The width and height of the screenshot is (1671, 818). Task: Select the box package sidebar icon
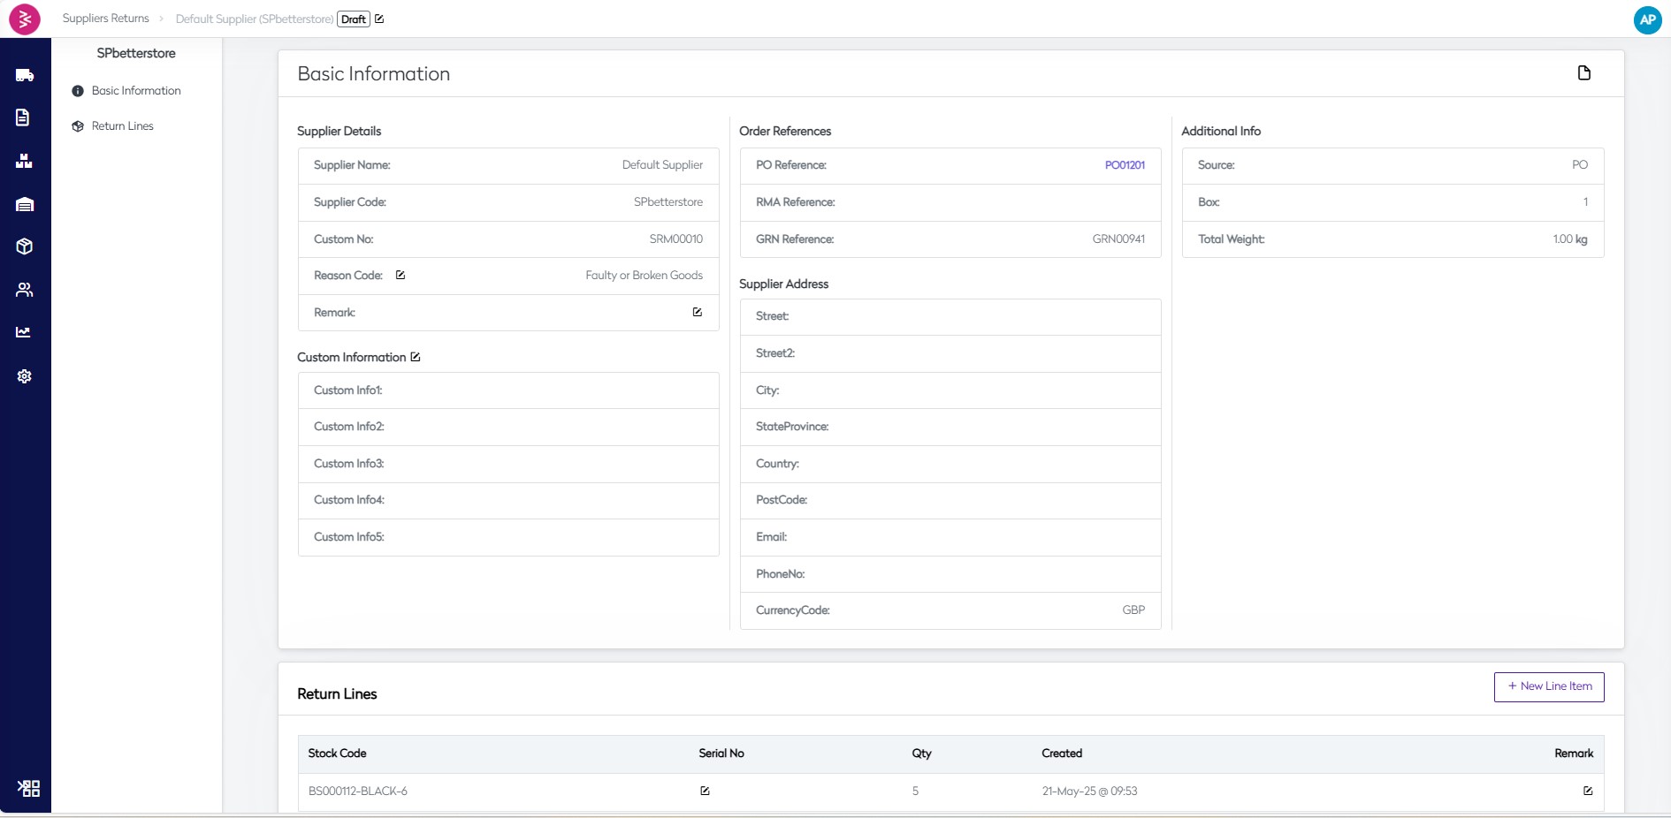coord(25,246)
